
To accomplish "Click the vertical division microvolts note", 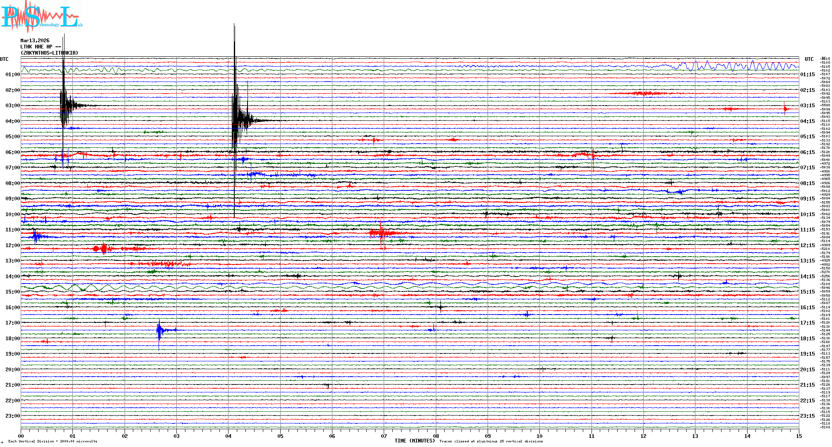I will (x=53, y=441).
